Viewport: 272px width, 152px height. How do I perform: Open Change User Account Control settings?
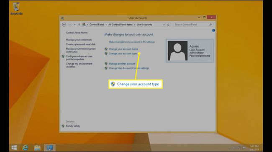[x=129, y=68]
